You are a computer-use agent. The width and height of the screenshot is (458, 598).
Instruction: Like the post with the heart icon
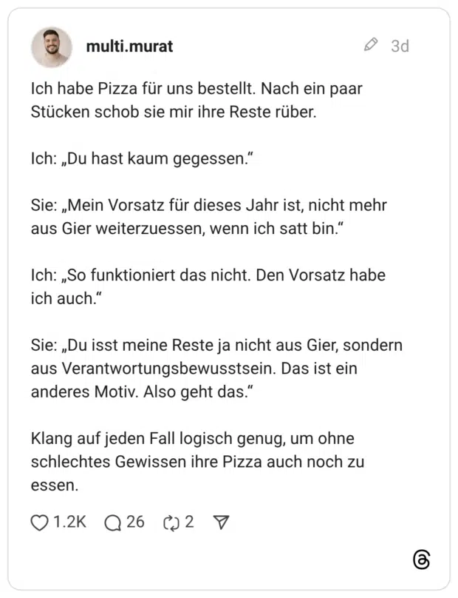point(38,523)
